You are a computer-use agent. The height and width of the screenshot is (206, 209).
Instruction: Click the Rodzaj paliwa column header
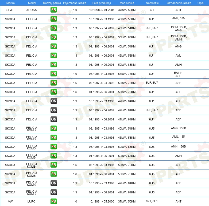pyautogui.click(x=52, y=3)
